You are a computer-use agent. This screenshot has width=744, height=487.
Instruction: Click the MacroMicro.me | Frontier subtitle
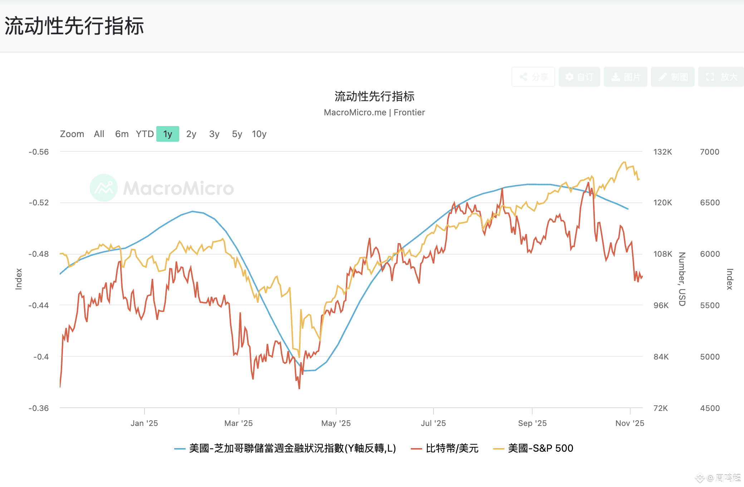[374, 112]
